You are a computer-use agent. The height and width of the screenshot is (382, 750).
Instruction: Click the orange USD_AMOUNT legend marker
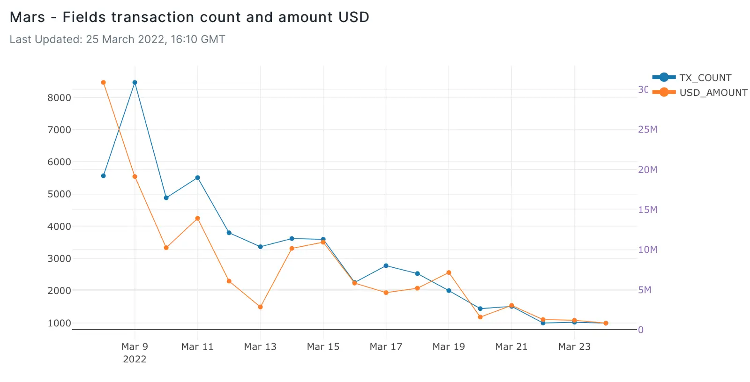[664, 92]
